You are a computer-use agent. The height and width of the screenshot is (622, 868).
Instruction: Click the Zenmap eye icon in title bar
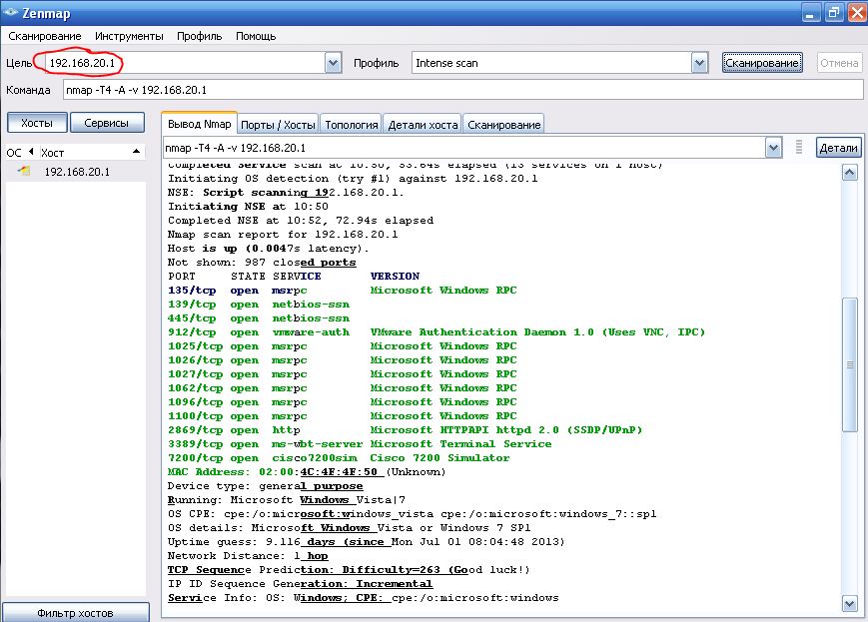(11, 12)
